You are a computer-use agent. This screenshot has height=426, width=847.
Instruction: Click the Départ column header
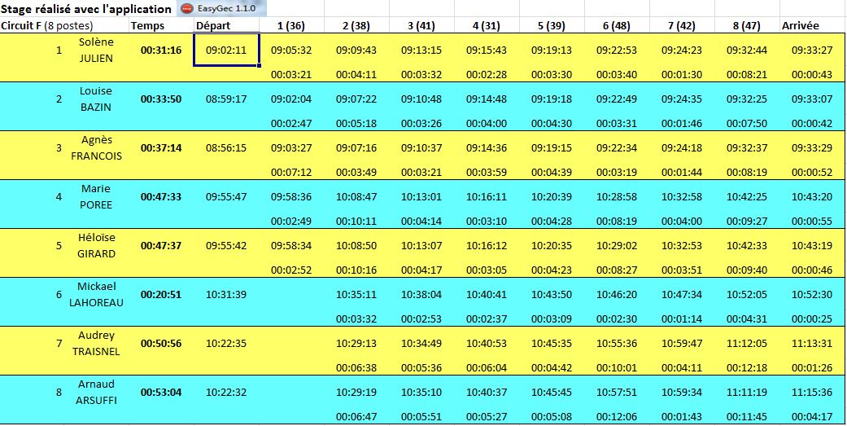click(x=214, y=26)
